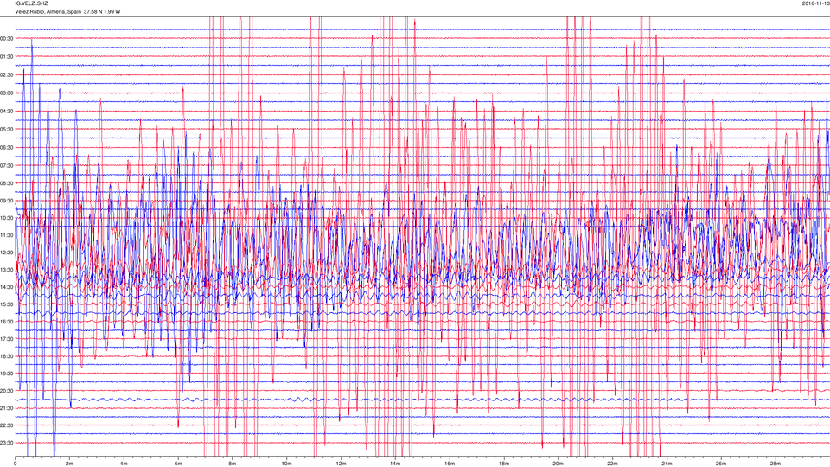830x467 pixels.
Task: Click the 24m axis tick label
Action: point(667,464)
